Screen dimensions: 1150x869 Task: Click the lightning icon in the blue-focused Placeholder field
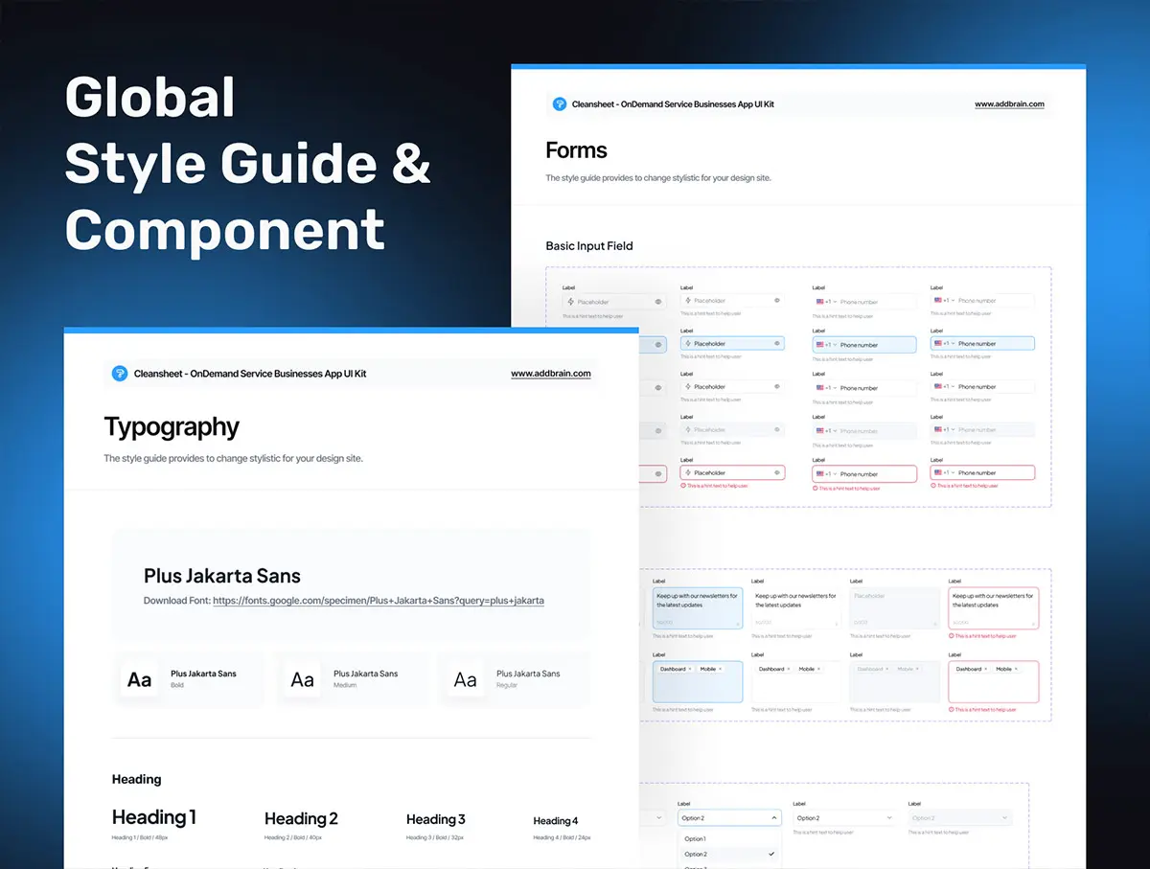pyautogui.click(x=688, y=344)
